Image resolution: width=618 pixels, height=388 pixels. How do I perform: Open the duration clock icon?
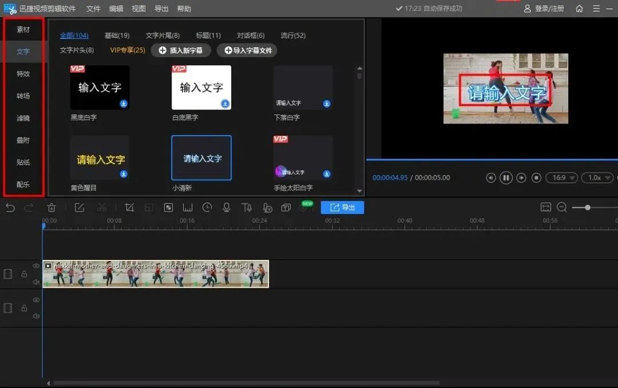point(207,208)
